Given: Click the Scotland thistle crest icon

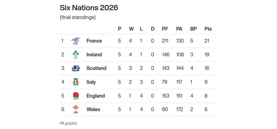Looking at the screenshot, I should [75, 68].
